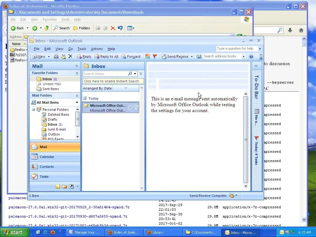Click the Type a question for help box

tap(237, 48)
